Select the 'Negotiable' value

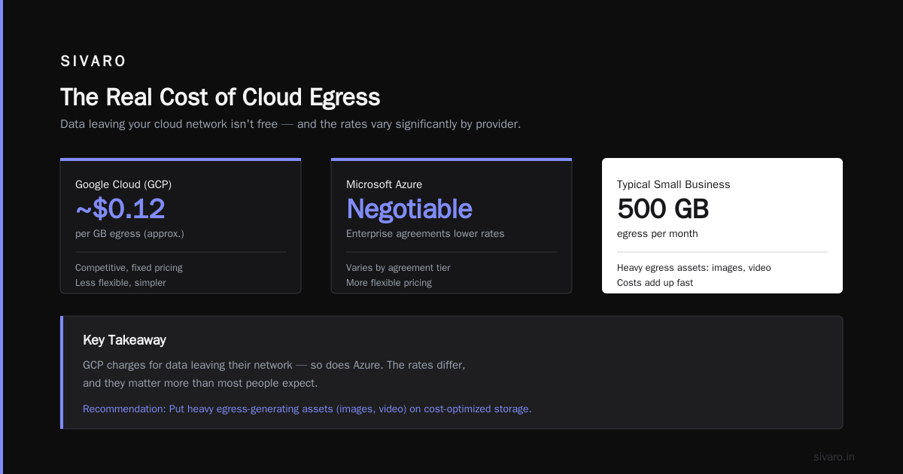[x=409, y=209]
